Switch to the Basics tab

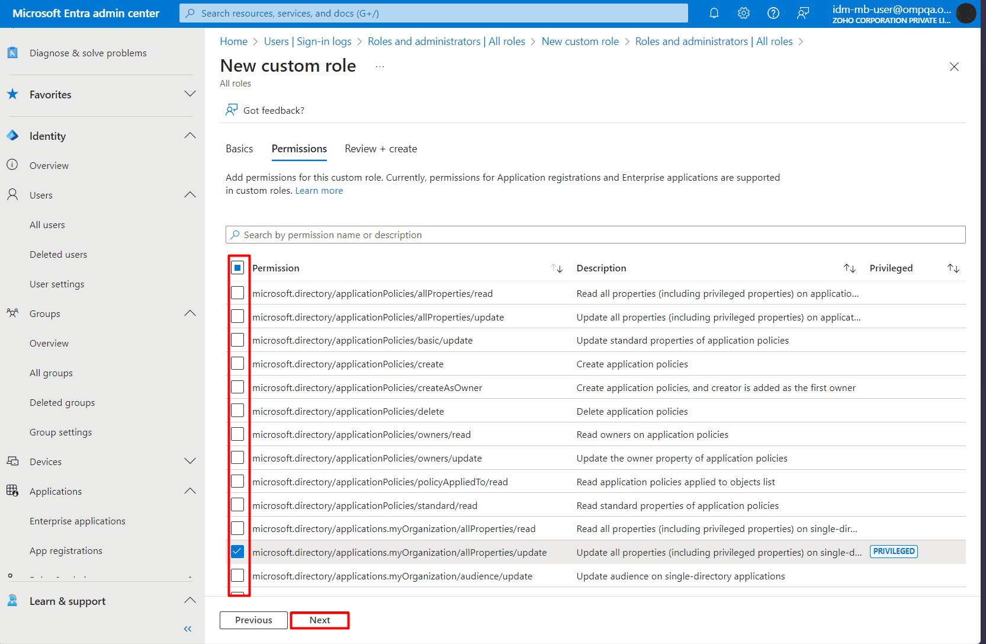pos(239,148)
